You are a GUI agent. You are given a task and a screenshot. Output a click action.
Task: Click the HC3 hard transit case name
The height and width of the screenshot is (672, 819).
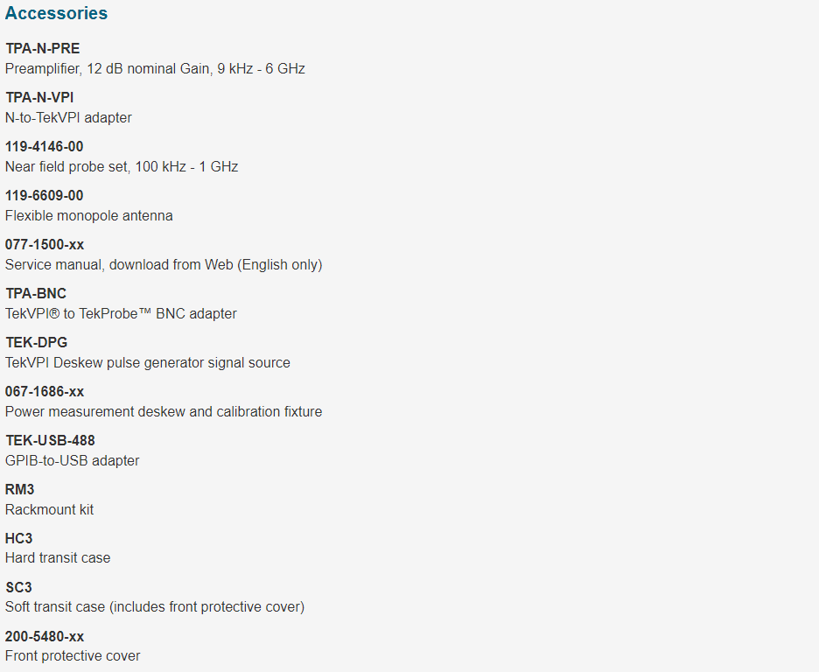18,538
